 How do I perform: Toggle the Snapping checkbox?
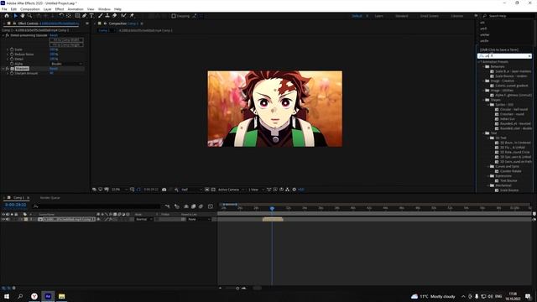174,16
